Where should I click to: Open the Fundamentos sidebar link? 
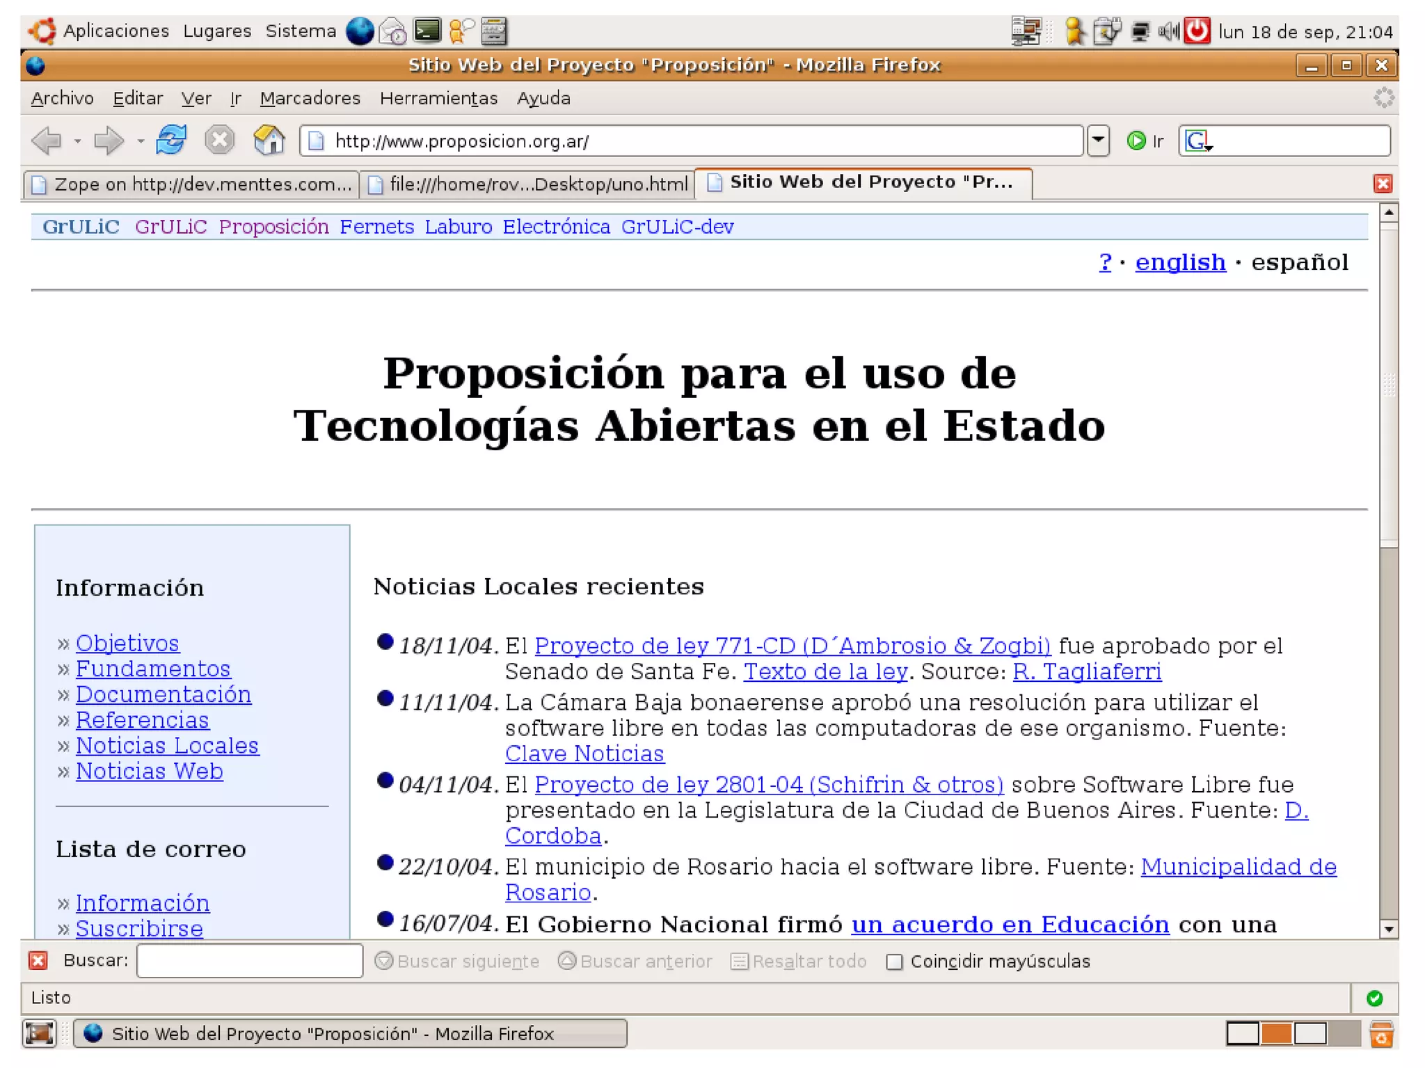(153, 669)
